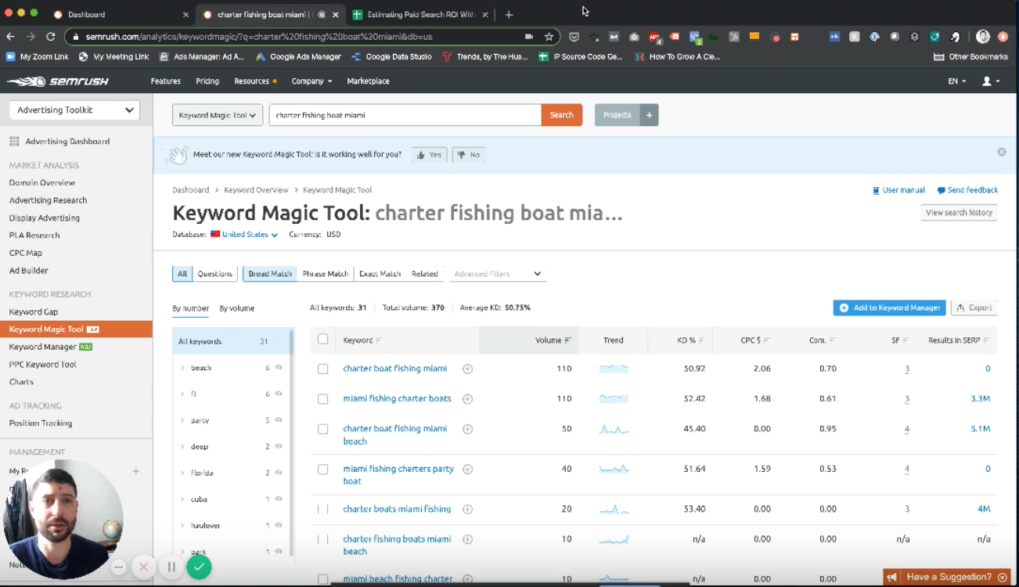
Task: Pause the screen recording
Action: [x=171, y=567]
